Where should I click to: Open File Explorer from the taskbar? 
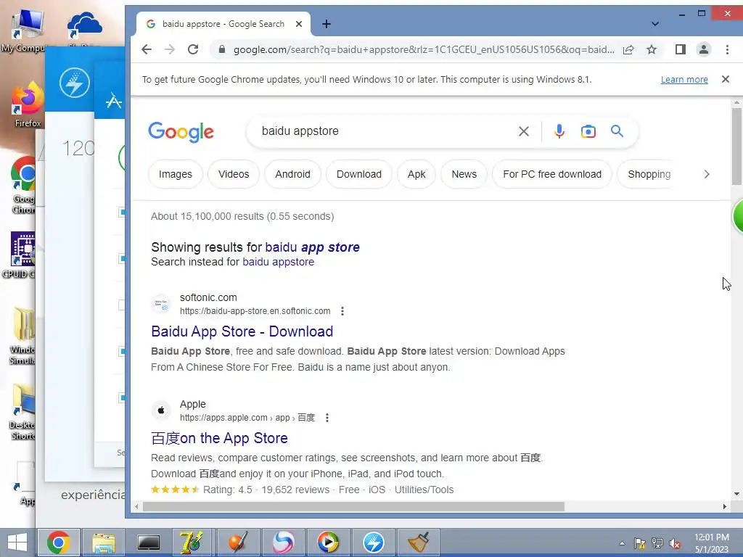point(104,542)
